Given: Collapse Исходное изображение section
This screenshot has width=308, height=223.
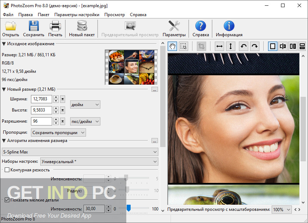Looking at the screenshot, I should click(4, 44).
